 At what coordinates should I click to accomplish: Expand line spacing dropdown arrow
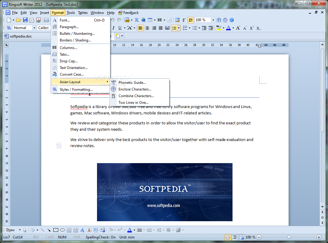[179, 28]
